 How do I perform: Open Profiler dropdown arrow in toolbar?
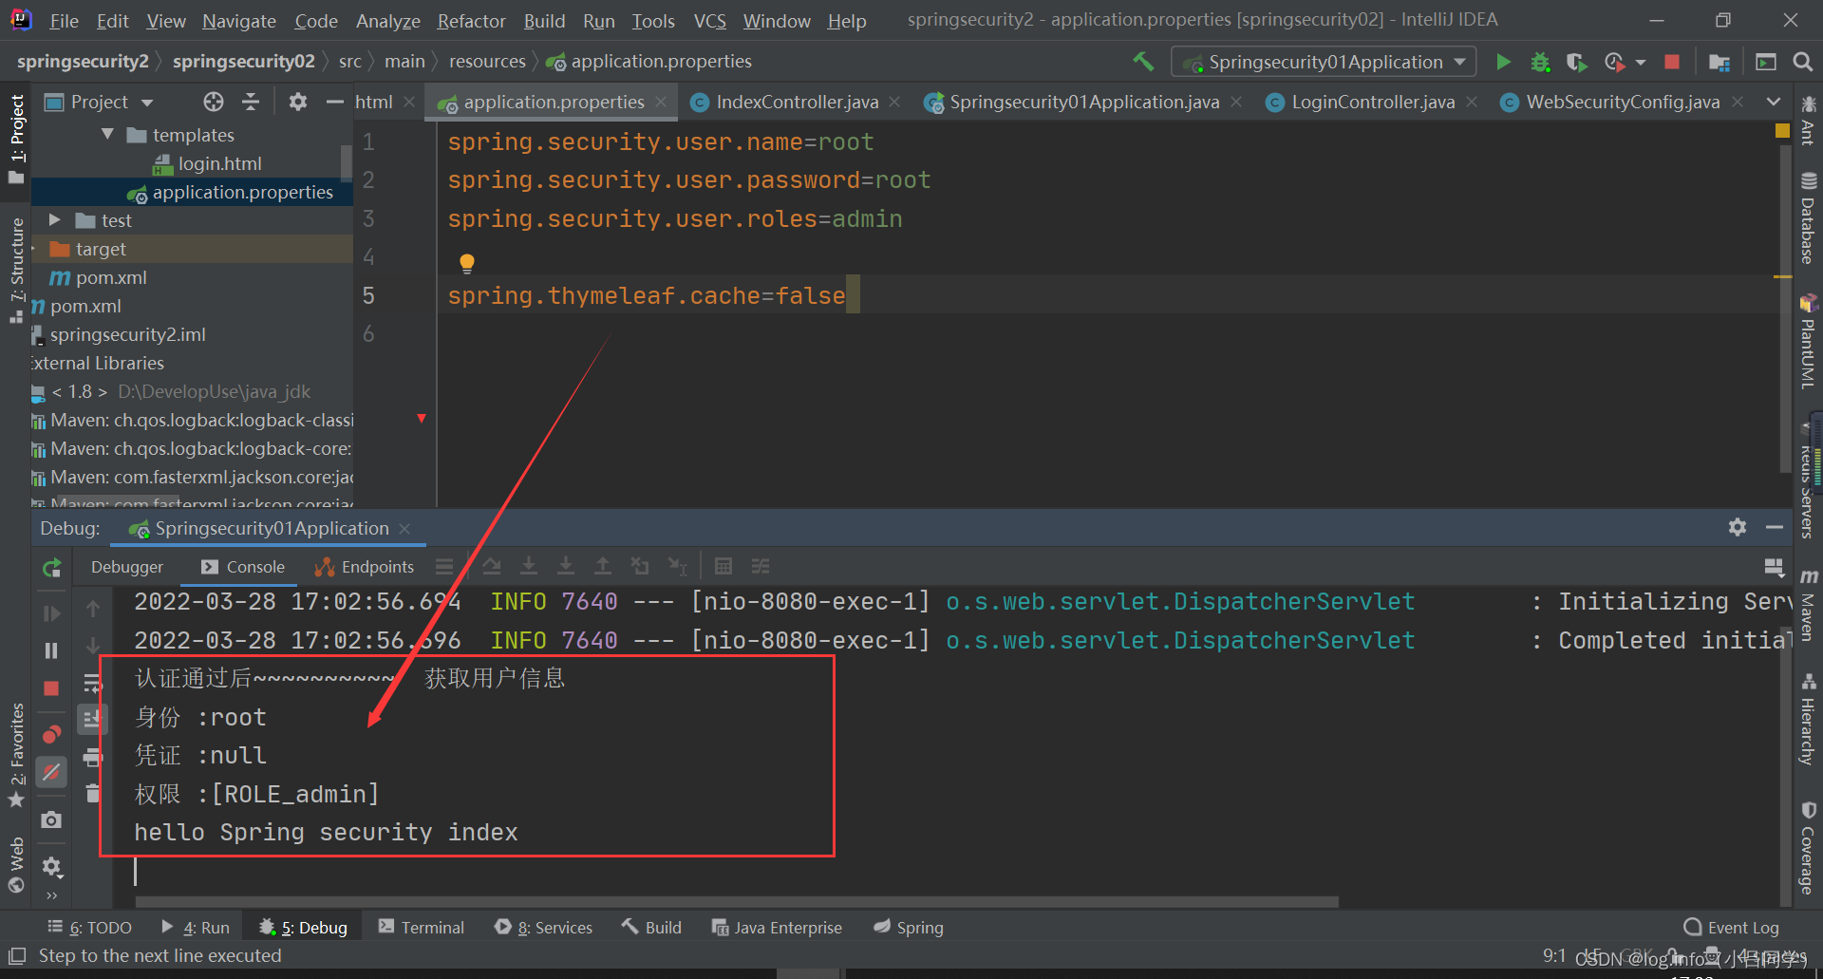1641,63
